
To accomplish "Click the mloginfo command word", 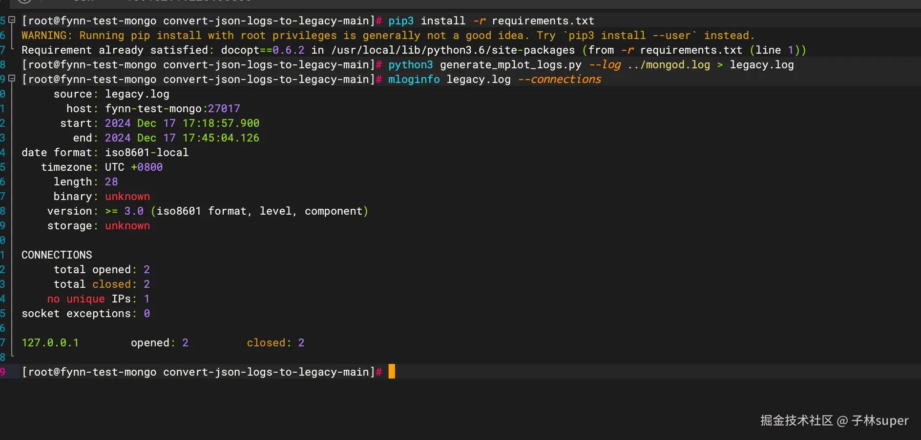I will pos(414,80).
